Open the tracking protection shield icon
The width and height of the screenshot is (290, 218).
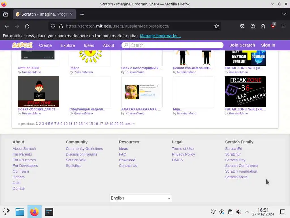pos(53,26)
